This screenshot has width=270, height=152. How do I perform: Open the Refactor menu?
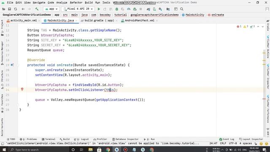coord(76,3)
